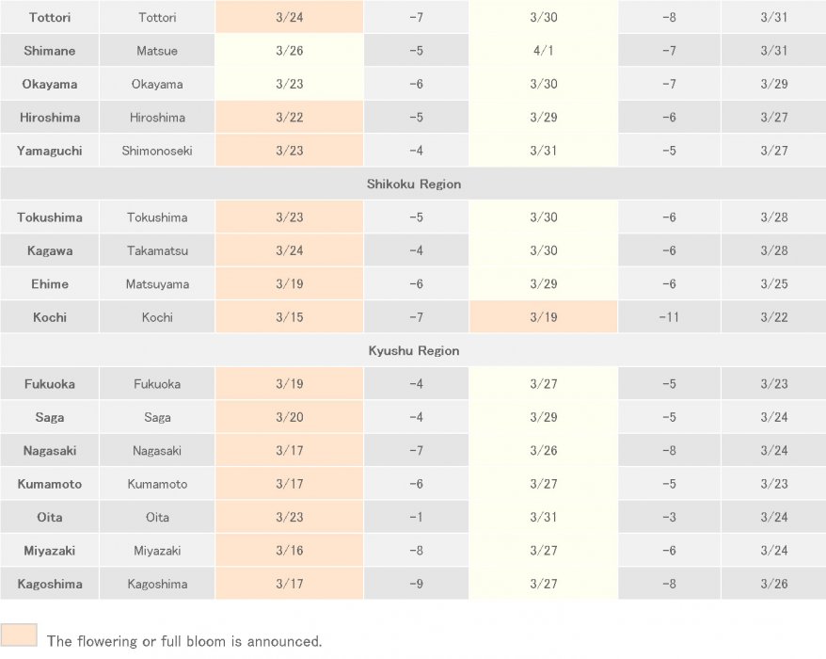The height and width of the screenshot is (659, 826).
Task: Select Ehime prefecture row label
Action: 50,284
